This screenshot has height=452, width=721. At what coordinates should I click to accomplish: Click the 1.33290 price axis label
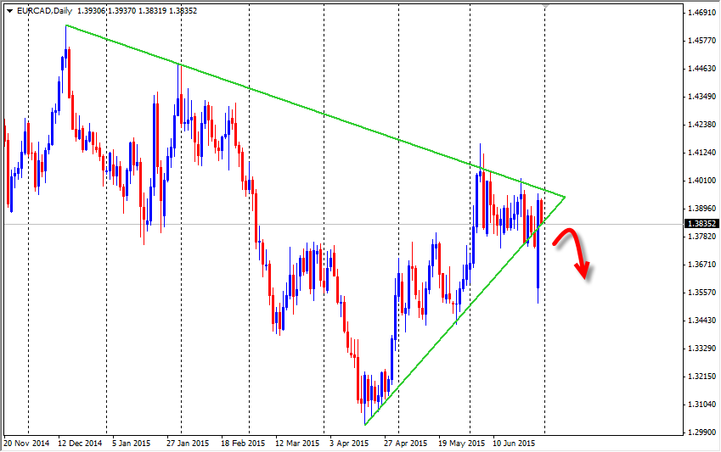[x=701, y=349]
